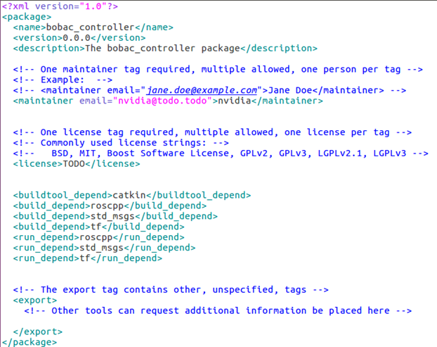Click the comment line listing BSD, MIT licenses
437x347 pixels.
tap(221, 153)
